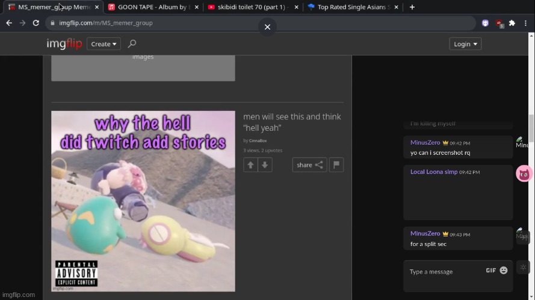Click Local Loona simp pink avatar
This screenshot has width=535, height=300.
click(524, 173)
